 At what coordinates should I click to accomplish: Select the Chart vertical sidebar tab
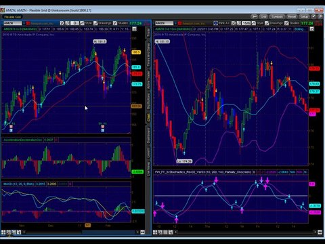[x=148, y=118]
